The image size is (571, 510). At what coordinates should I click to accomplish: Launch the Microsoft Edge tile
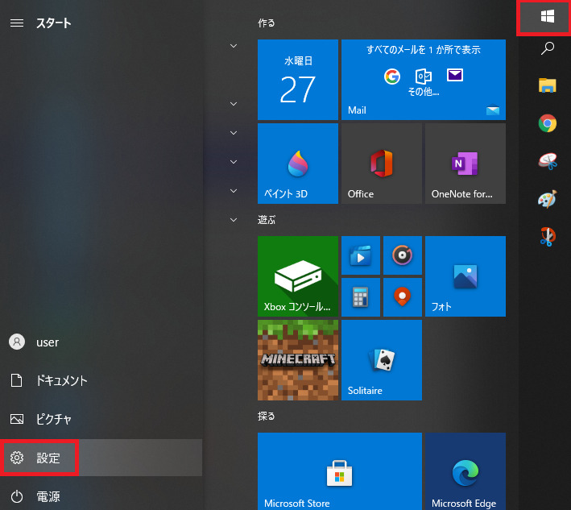click(x=465, y=471)
